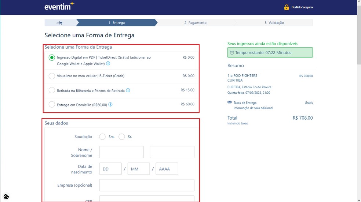Show info for Retirada na Bilheteria

tap(128, 90)
